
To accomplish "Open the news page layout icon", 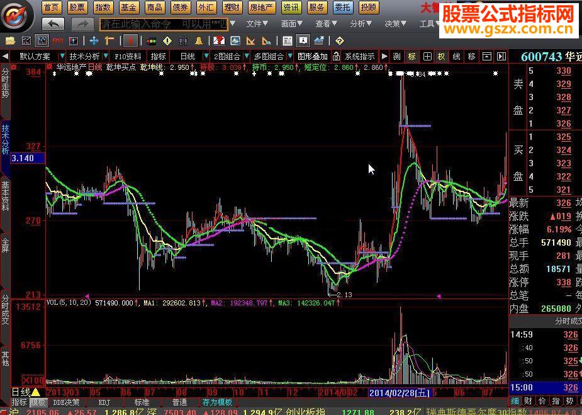I will [287, 40].
